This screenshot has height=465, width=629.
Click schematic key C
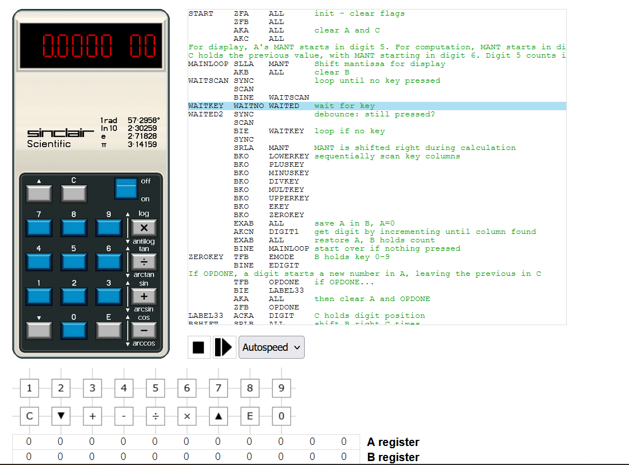coord(29,416)
